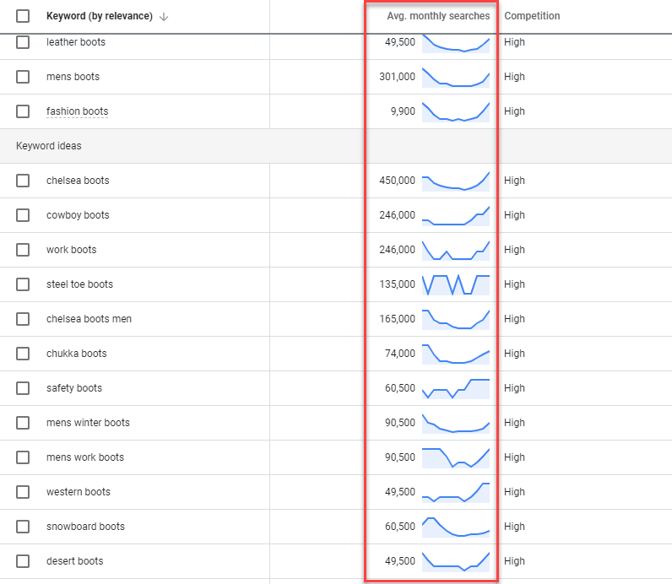Check the box for mens boots
Image resolution: width=672 pixels, height=584 pixels.
23,77
